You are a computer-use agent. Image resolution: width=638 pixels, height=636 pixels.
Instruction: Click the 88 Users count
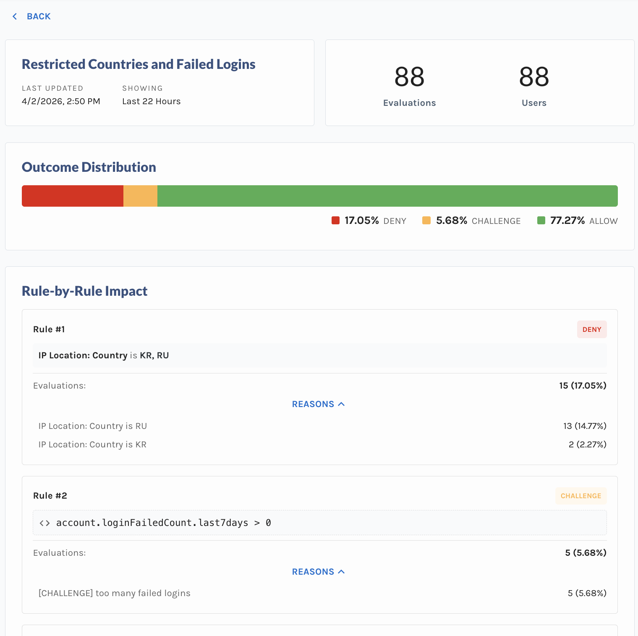pyautogui.click(x=534, y=77)
